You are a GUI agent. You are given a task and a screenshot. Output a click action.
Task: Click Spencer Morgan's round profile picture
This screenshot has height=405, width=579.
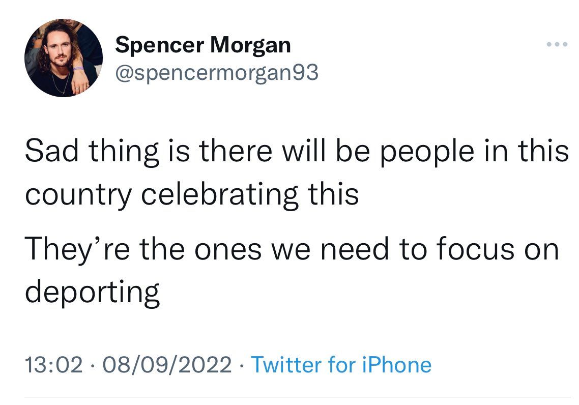coord(64,58)
